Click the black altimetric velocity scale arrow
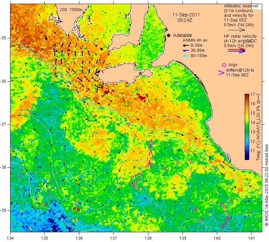 [x=236, y=30]
